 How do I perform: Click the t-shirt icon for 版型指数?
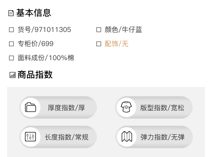pos(126,108)
